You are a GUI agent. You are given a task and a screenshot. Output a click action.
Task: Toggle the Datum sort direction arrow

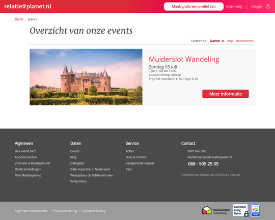point(223,41)
